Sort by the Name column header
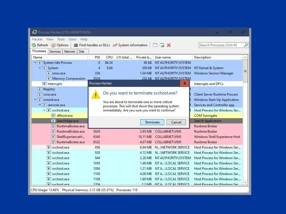Viewport: 286px width, 214px height. coord(59,57)
